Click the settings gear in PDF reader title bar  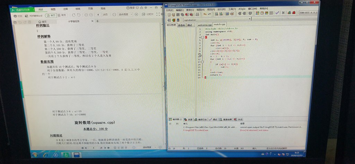click(x=146, y=8)
